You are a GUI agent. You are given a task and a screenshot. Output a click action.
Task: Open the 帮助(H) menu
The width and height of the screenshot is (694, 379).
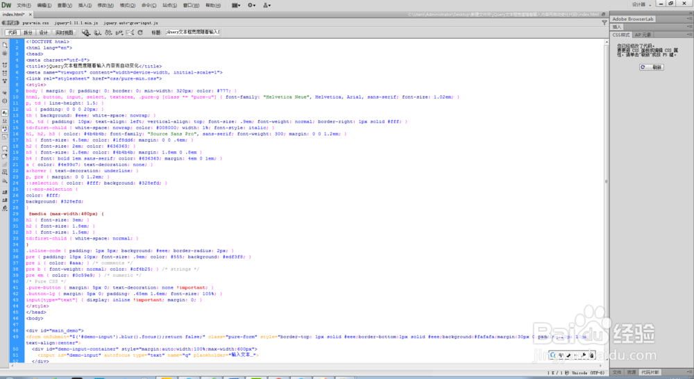tap(213, 6)
